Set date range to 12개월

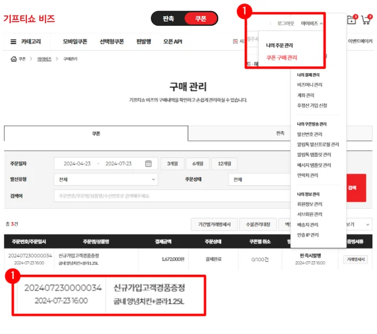click(225, 164)
